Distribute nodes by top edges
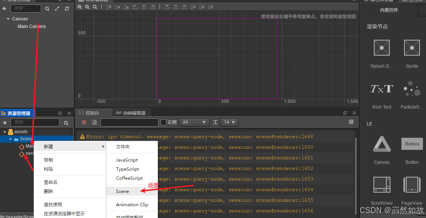The width and height of the screenshot is (426, 218). tap(167, 7)
